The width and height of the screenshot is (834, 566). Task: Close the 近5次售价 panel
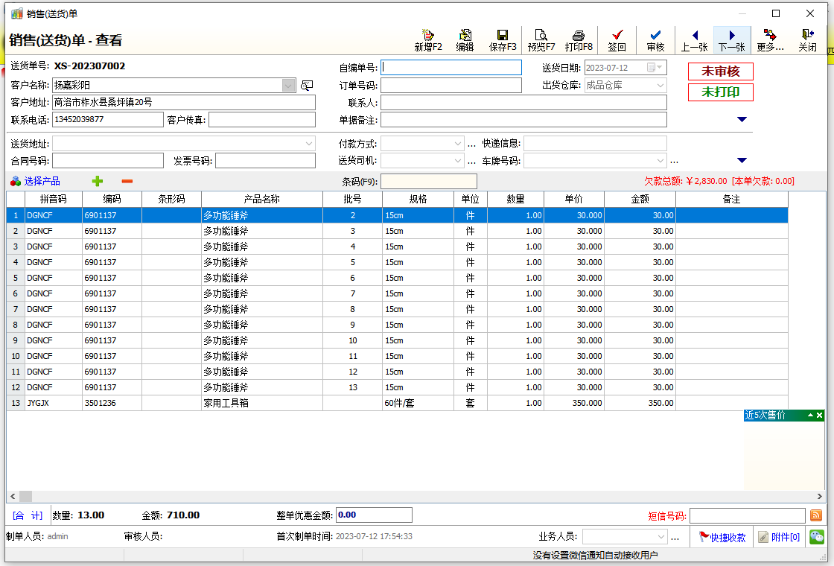coord(820,416)
